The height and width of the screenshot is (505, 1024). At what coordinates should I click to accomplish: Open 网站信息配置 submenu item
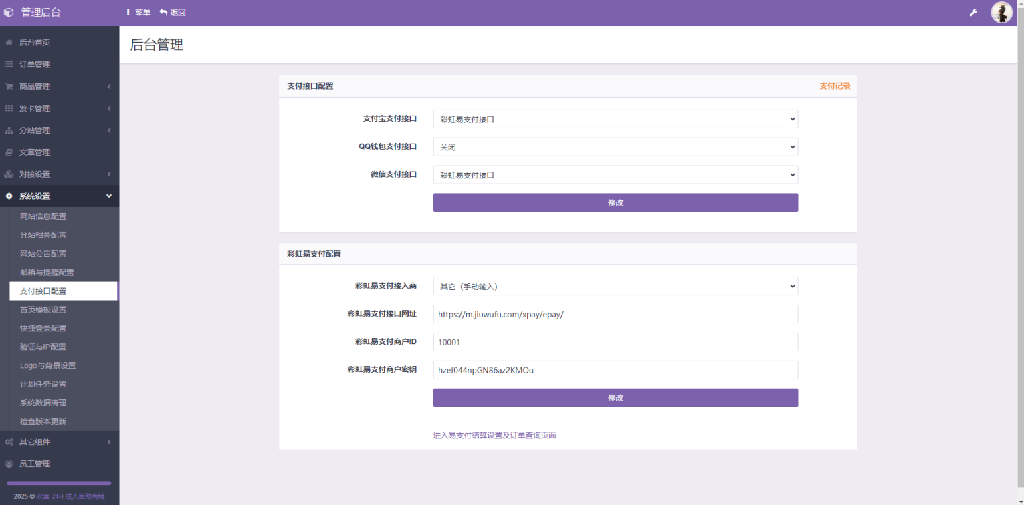pos(43,216)
